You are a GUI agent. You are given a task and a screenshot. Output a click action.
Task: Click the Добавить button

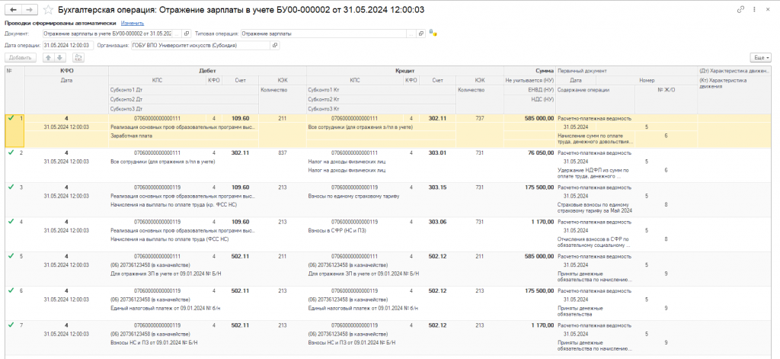tap(21, 58)
